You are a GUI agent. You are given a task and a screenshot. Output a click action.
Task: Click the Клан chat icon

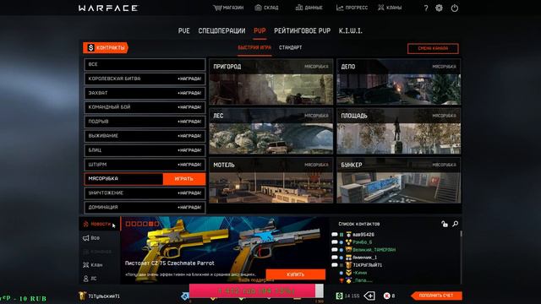86,264
